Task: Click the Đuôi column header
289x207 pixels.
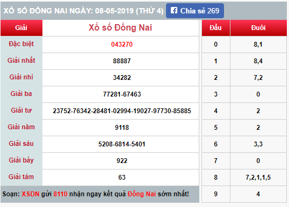Action: pyautogui.click(x=258, y=28)
